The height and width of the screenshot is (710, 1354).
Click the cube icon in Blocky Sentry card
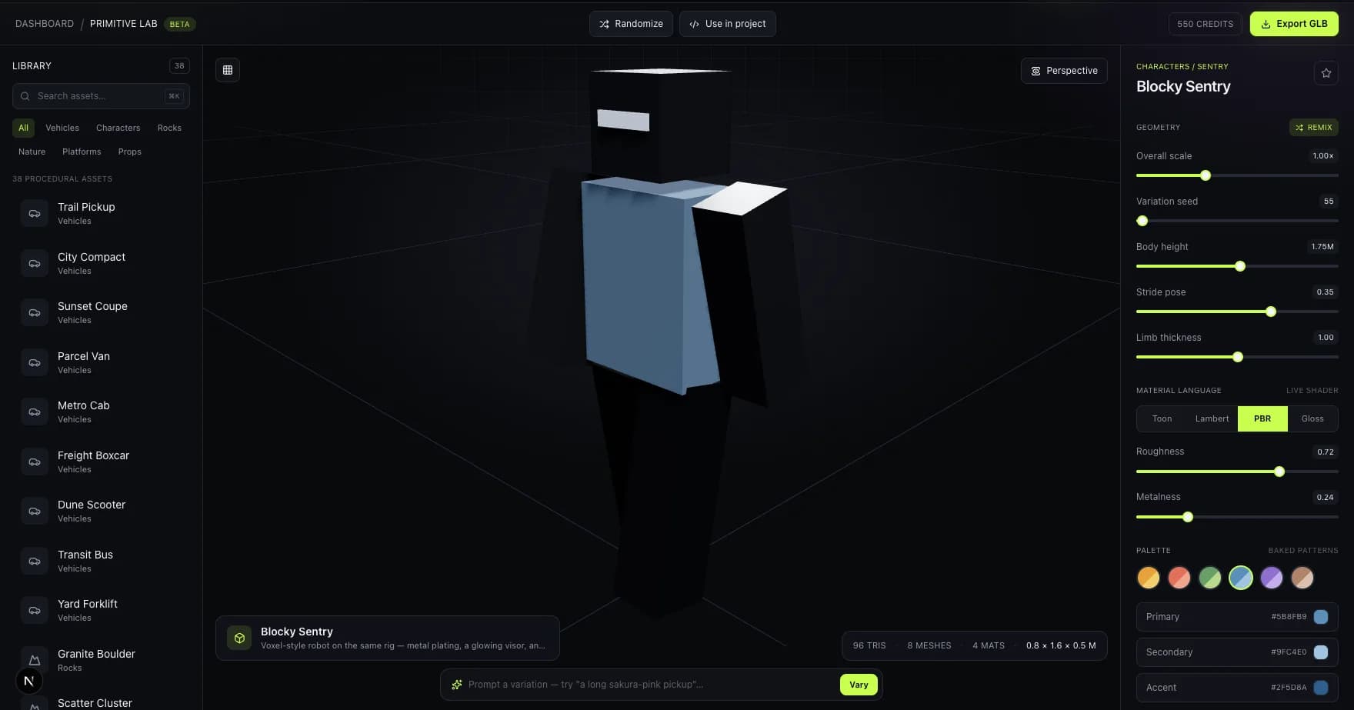pos(239,638)
